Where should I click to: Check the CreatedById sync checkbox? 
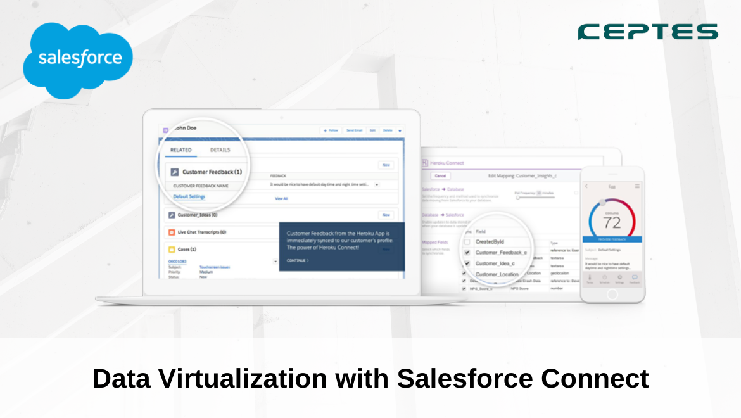[x=467, y=242]
